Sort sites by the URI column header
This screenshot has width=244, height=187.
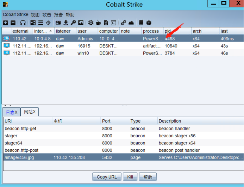tap(27, 121)
